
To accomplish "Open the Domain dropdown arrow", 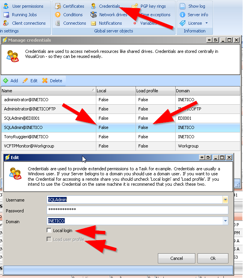I will [225, 221].
